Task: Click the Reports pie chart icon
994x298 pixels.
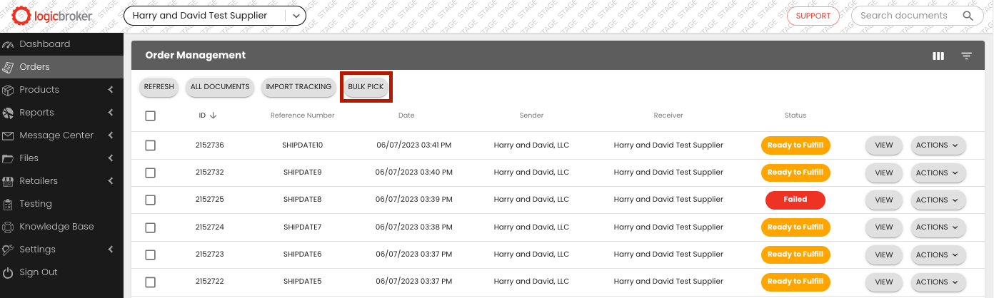Action: pos(8,113)
